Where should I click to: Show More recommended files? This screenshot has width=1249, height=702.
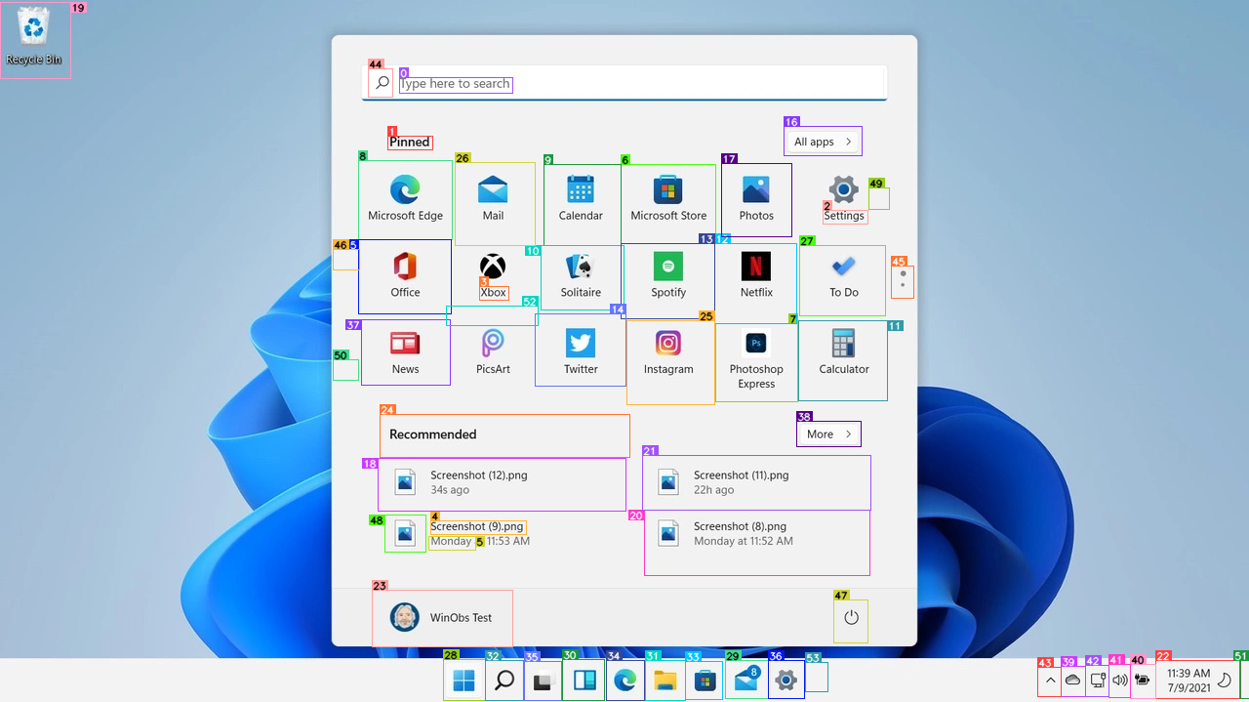point(827,434)
